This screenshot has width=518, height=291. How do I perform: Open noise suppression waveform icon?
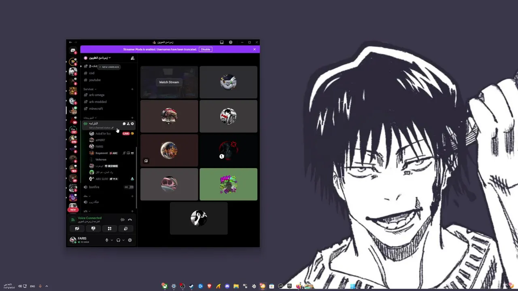pyautogui.click(x=123, y=220)
